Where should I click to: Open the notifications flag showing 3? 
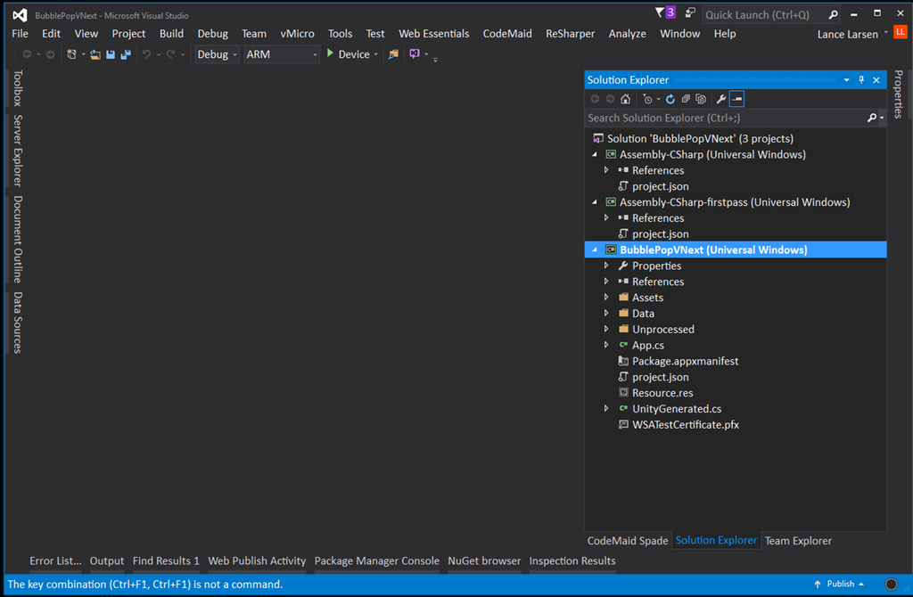click(x=665, y=12)
